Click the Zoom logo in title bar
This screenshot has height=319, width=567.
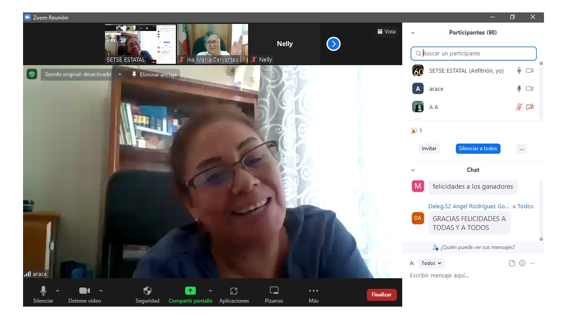click(27, 17)
